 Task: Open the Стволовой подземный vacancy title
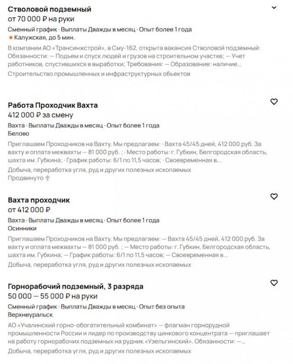[x=49, y=9]
